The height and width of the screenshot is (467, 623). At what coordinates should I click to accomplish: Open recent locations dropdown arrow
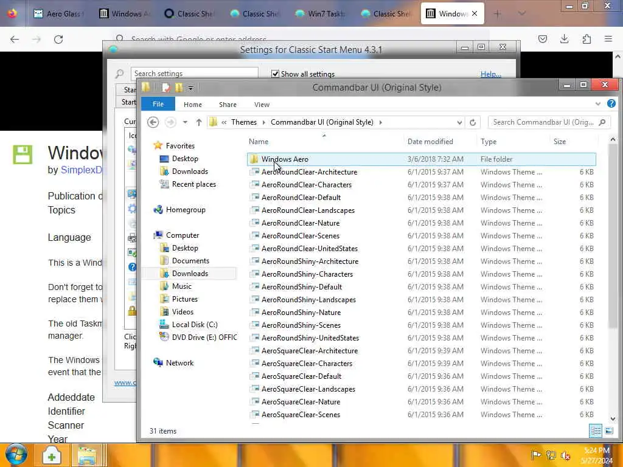pos(185,122)
